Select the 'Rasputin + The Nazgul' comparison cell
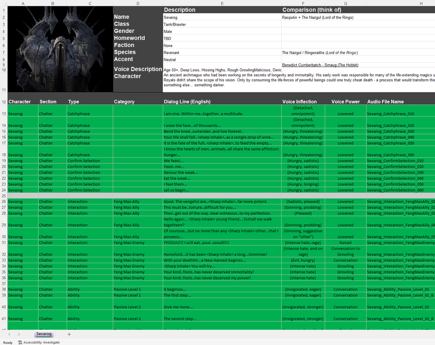The image size is (435, 345). pos(358,17)
